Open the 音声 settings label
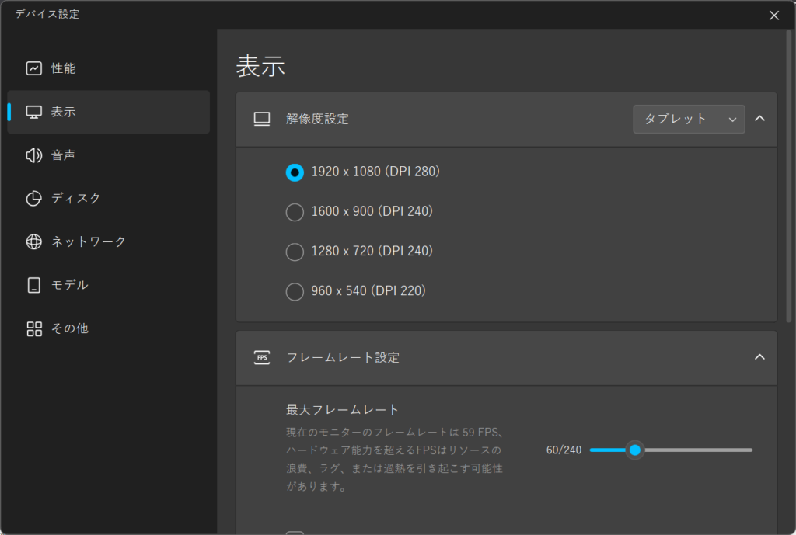 (x=64, y=155)
